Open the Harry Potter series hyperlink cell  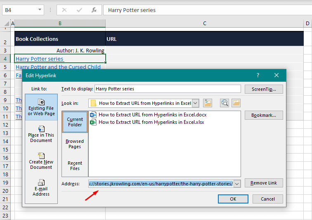[x=60, y=59]
